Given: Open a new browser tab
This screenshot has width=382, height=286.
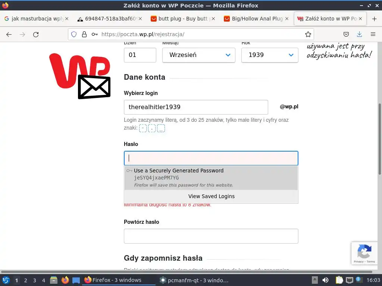Looking at the screenshot, I should coord(375,19).
